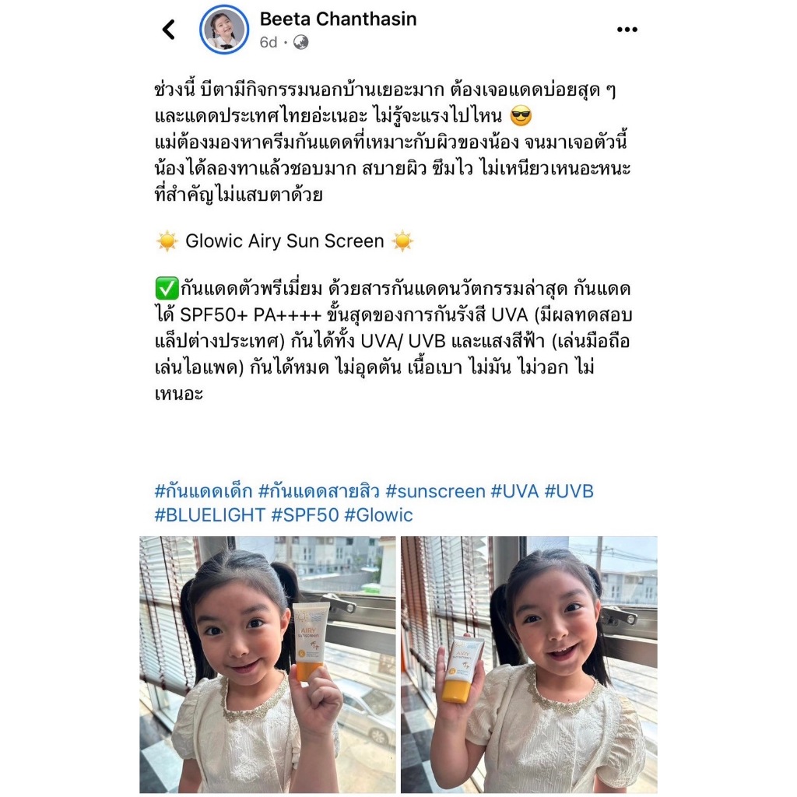Click the 6d post timestamp
Viewport: 797px width, 797px height.
(269, 42)
